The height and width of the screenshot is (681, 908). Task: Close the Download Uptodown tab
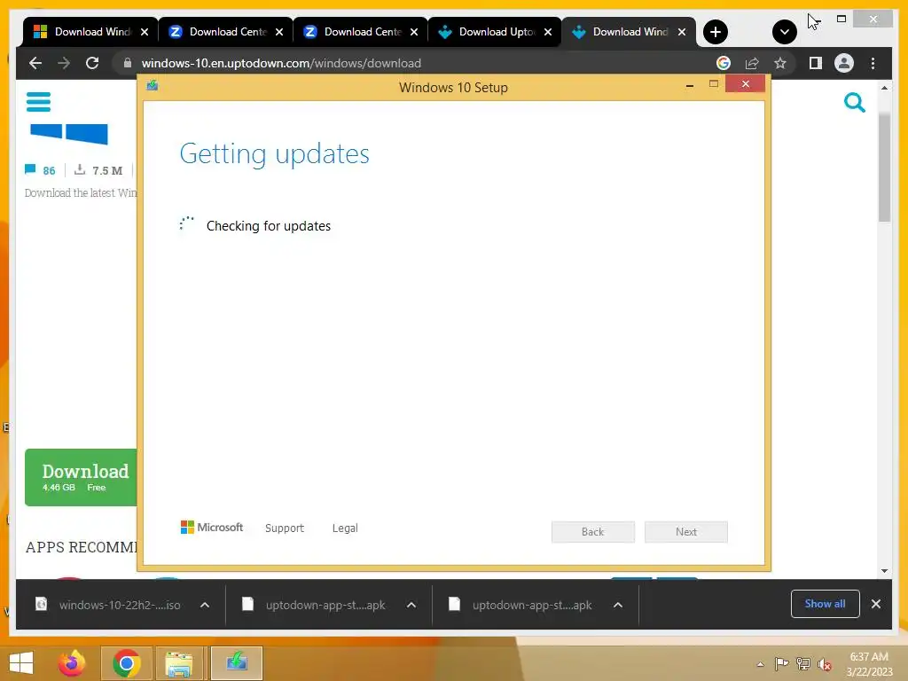pyautogui.click(x=548, y=32)
